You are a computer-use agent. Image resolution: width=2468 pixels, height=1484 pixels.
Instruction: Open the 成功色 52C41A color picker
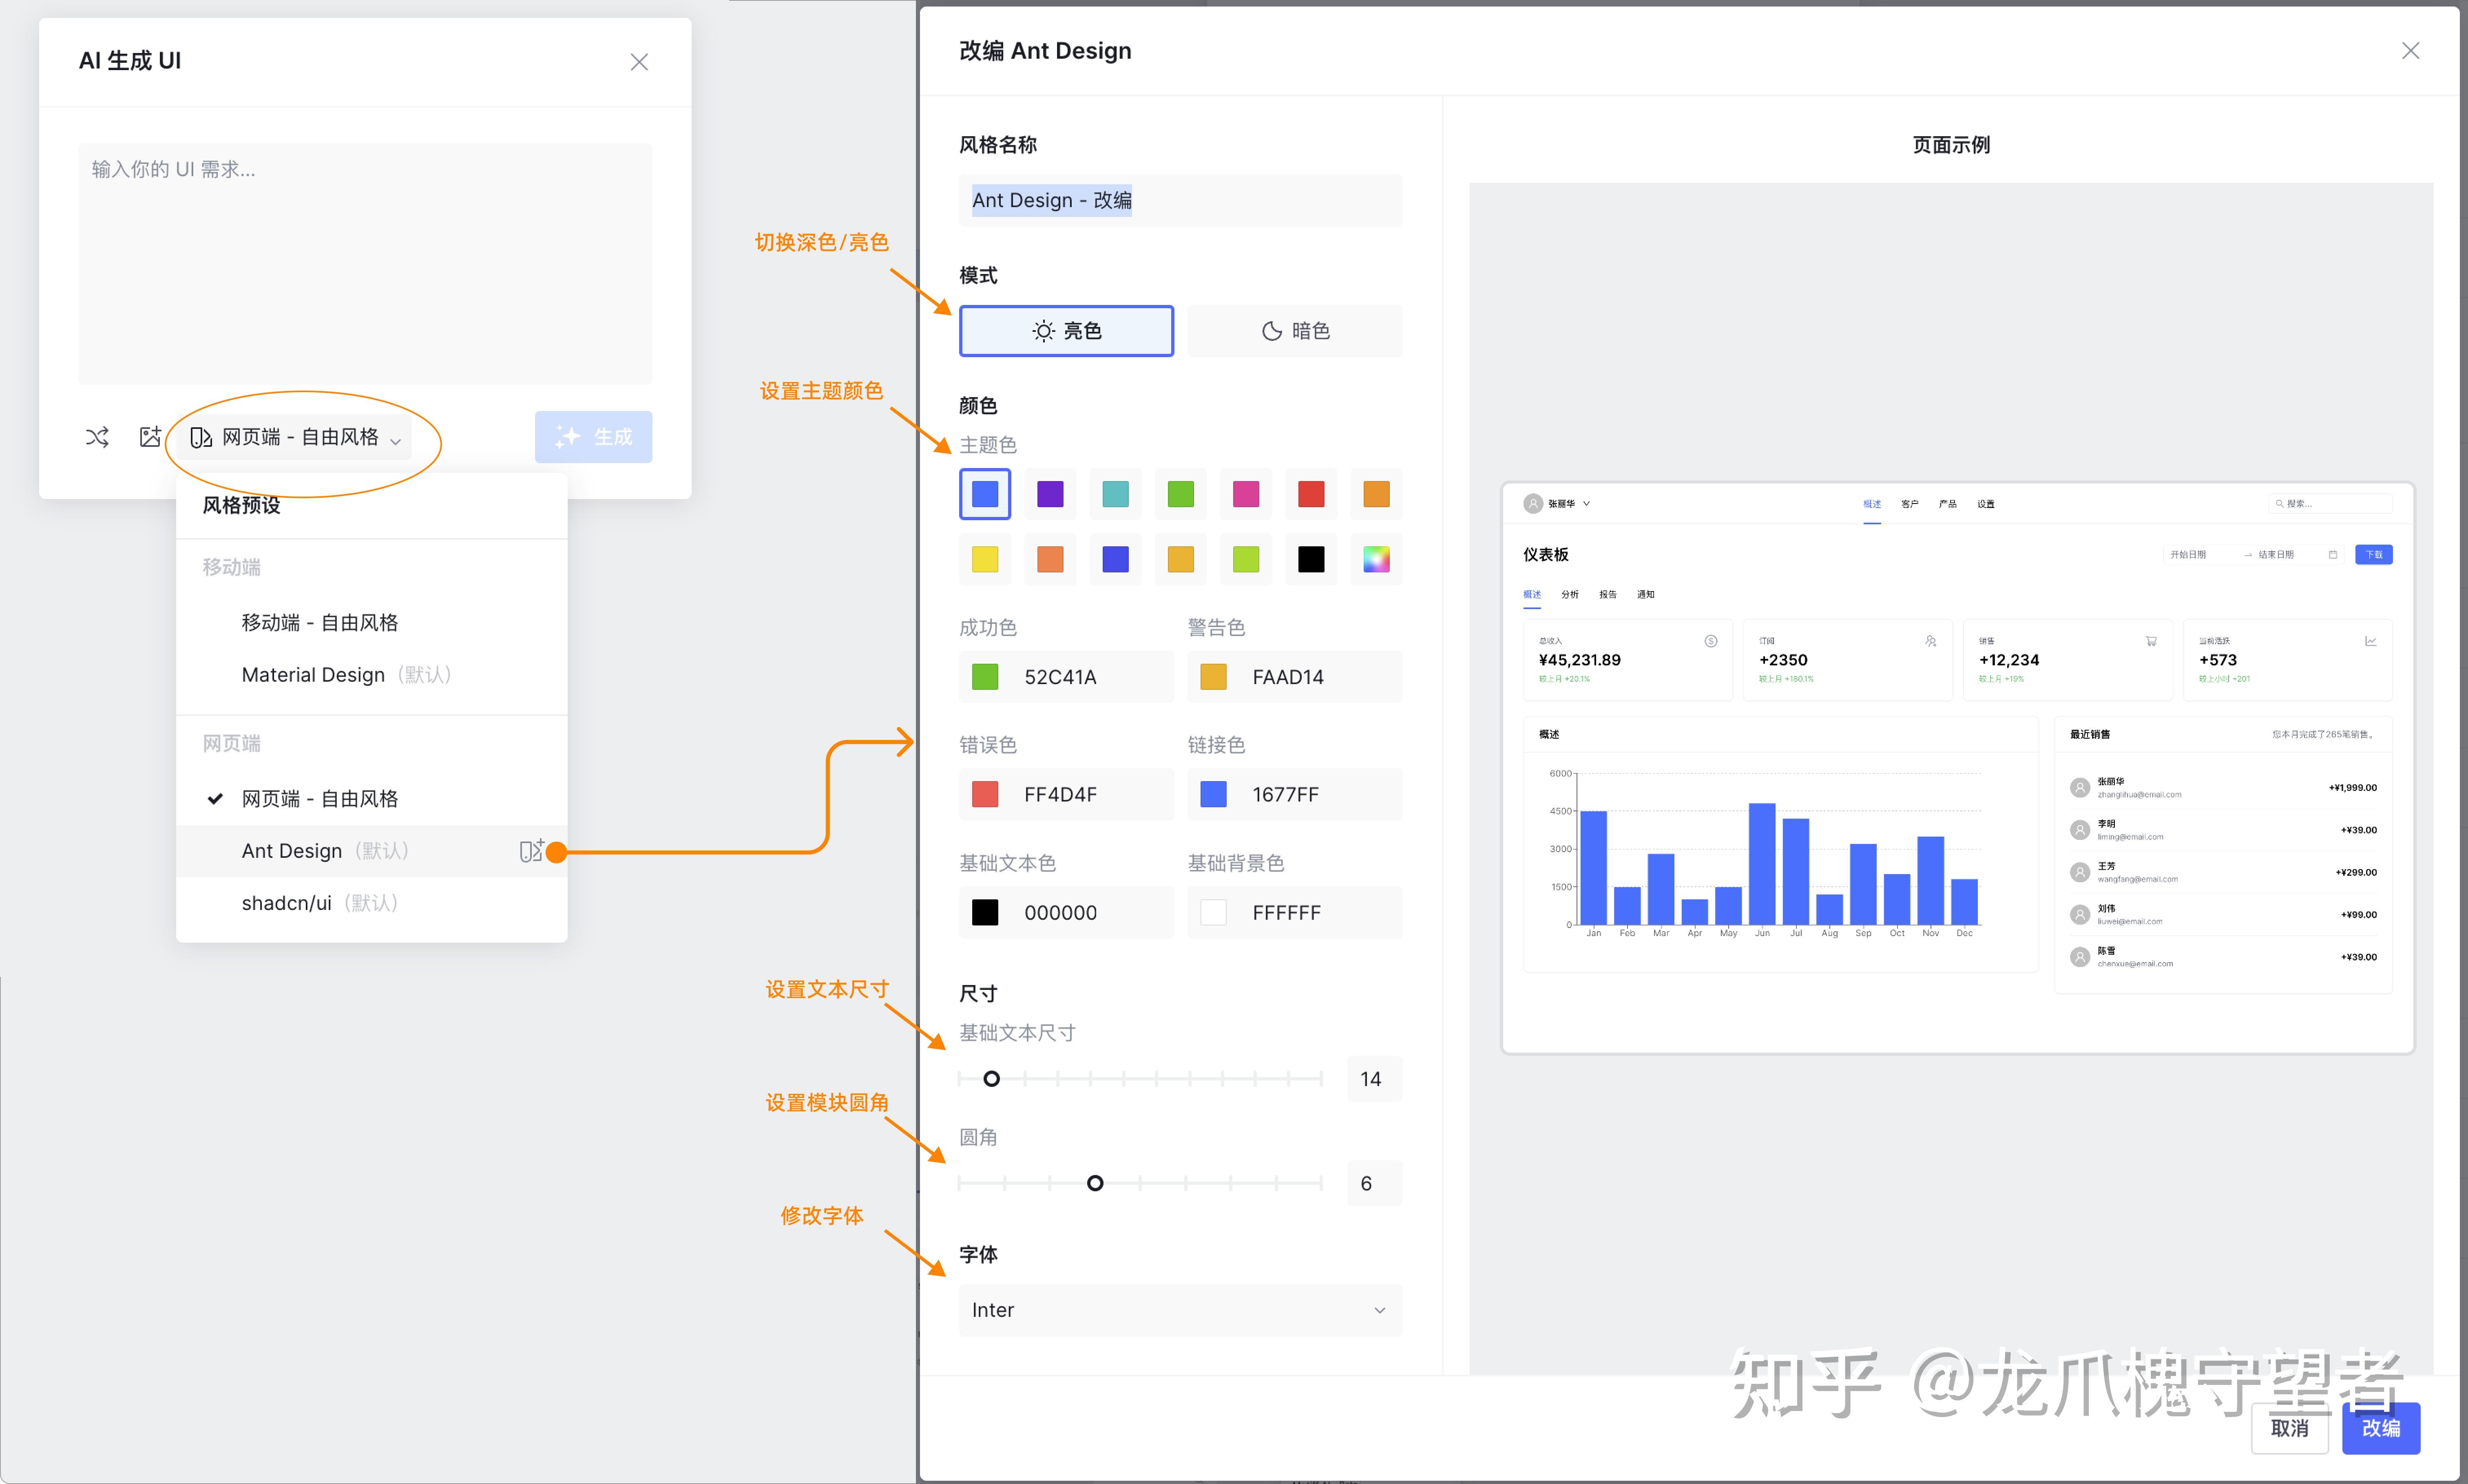pos(985,677)
